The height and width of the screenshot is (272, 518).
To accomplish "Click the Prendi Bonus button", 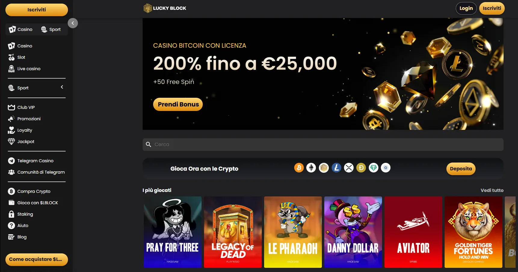I will coord(178,104).
